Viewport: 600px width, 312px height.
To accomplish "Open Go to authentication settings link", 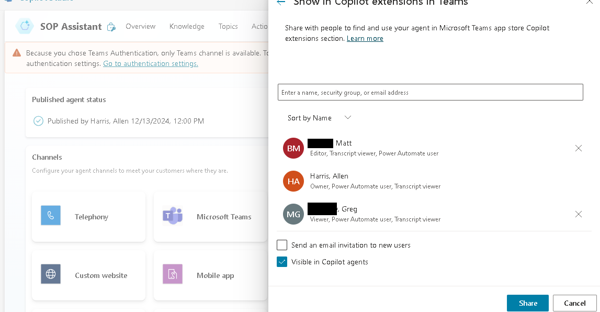I will (x=150, y=63).
